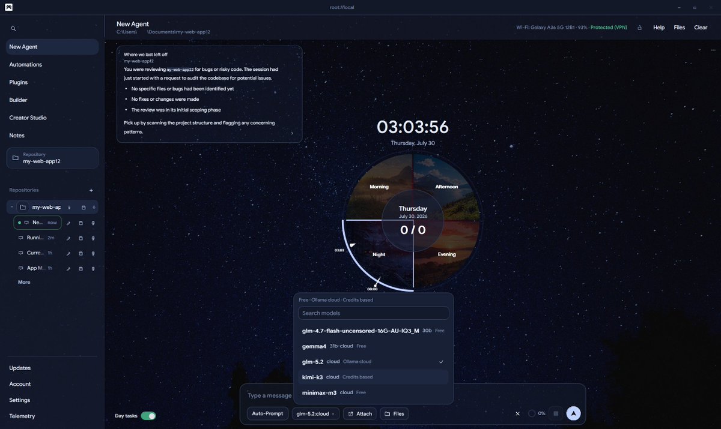Open the three-dot overflow menu at top right
The height and width of the screenshot is (429, 721).
713,50
